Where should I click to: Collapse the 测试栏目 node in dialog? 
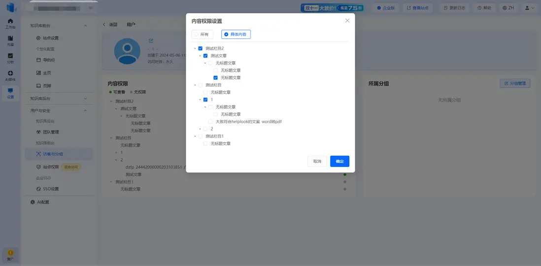195,85
